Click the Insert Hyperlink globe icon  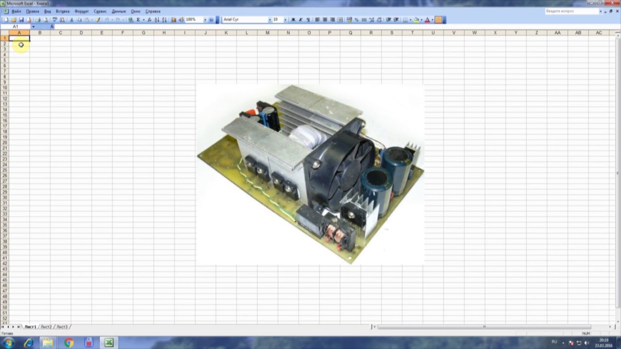(130, 20)
